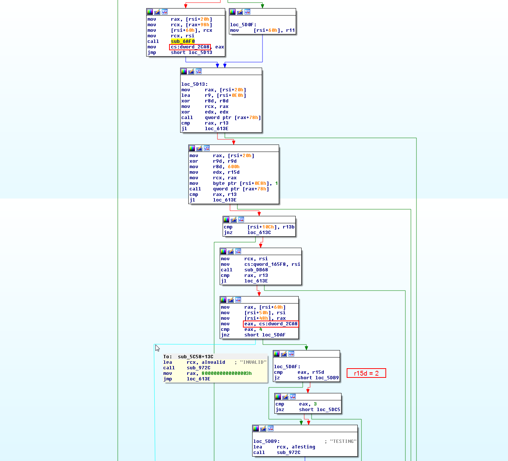The height and width of the screenshot is (461, 508).
Task: Click the node color icon on the loc_5DAF block
Action: (277, 354)
